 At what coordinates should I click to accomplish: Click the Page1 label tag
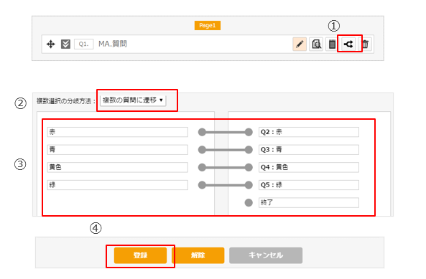click(x=208, y=26)
